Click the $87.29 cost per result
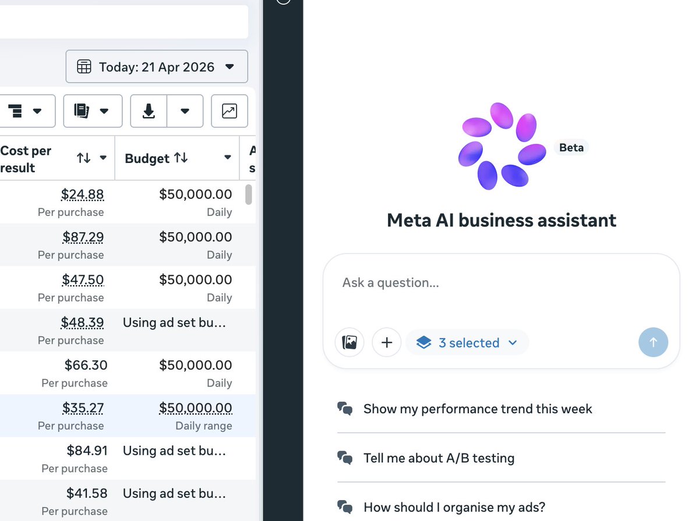This screenshot has width=699, height=521. (x=83, y=237)
